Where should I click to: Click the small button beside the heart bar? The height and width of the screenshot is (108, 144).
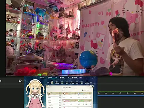(x=76, y=100)
